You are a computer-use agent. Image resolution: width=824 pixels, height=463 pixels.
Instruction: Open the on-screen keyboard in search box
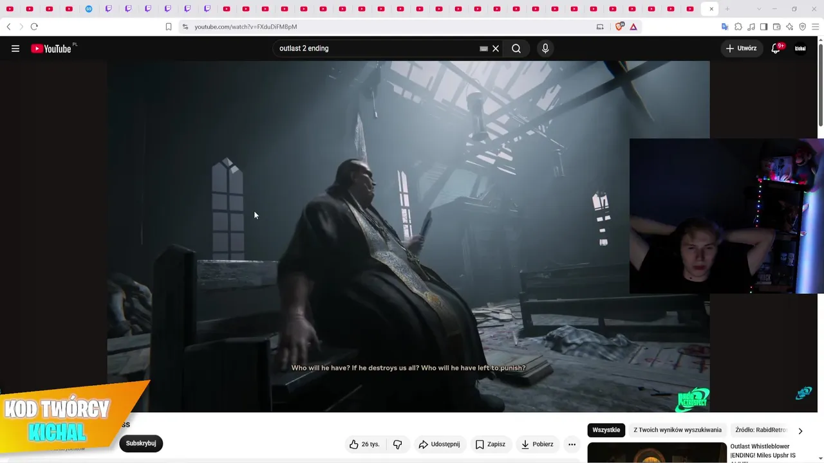pyautogui.click(x=483, y=48)
